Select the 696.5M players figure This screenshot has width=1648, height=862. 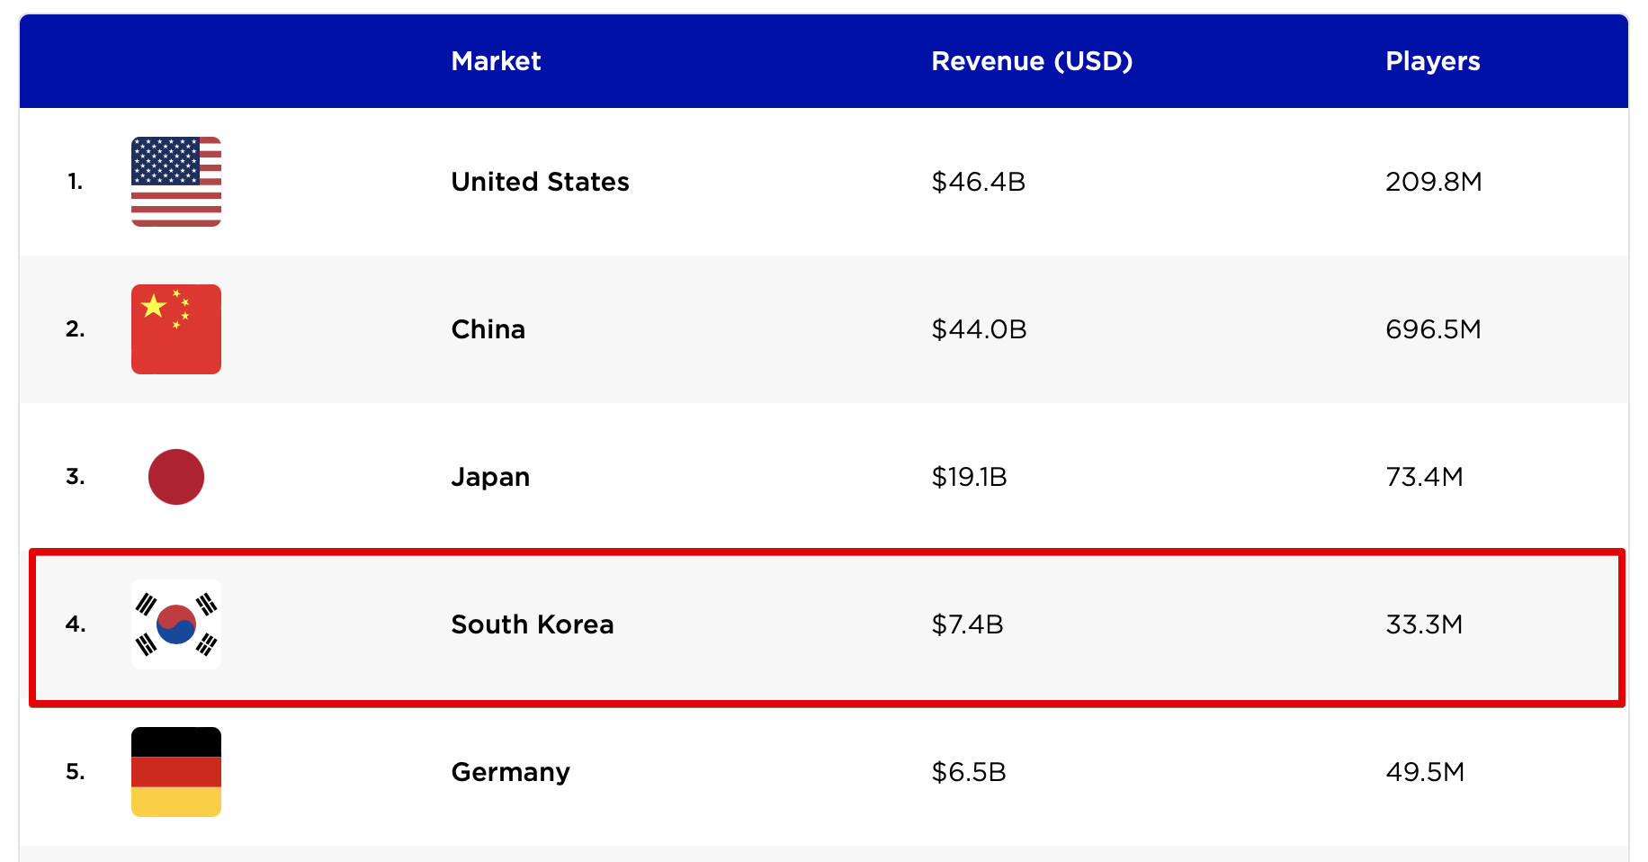pyautogui.click(x=1430, y=329)
